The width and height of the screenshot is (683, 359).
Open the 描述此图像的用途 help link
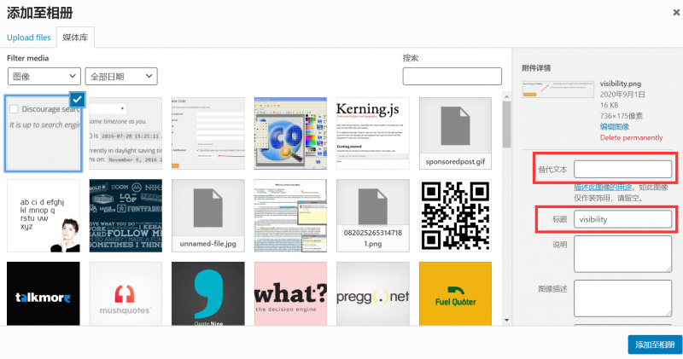[x=603, y=187]
